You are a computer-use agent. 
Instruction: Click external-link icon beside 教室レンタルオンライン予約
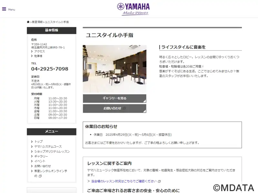coord(40,176)
